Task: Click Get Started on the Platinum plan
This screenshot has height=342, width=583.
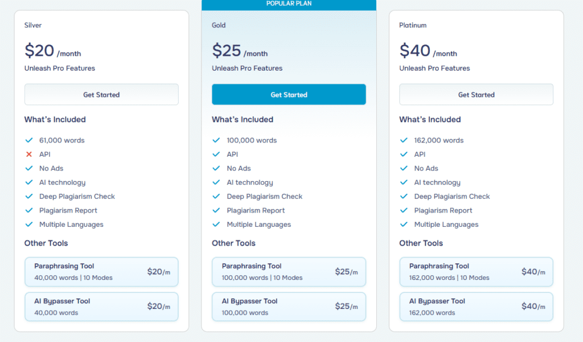Action: [476, 94]
